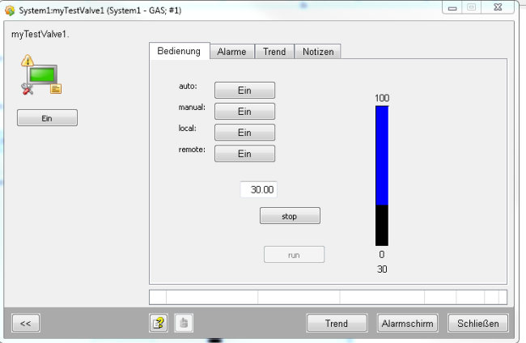Image resolution: width=526 pixels, height=343 pixels.
Task: Collapse panel with the << button
Action: pos(26,323)
